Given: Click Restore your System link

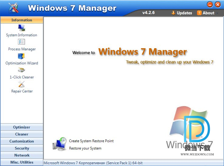Looking at the screenshot, I should pyautogui.click(x=85, y=148).
